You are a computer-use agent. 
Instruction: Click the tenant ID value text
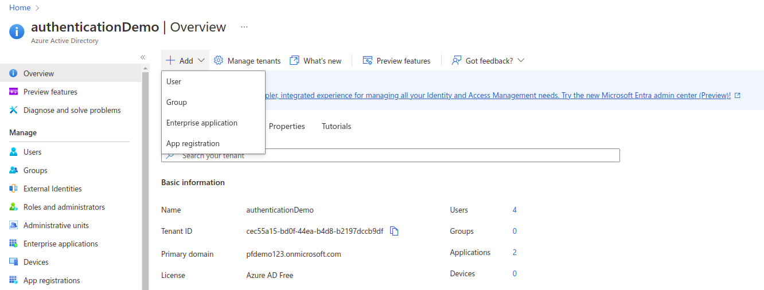(315, 231)
